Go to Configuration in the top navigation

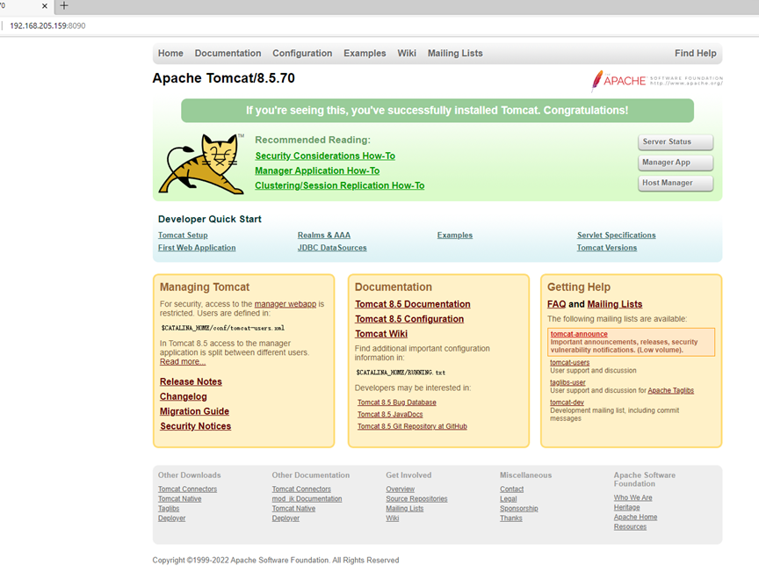(302, 54)
